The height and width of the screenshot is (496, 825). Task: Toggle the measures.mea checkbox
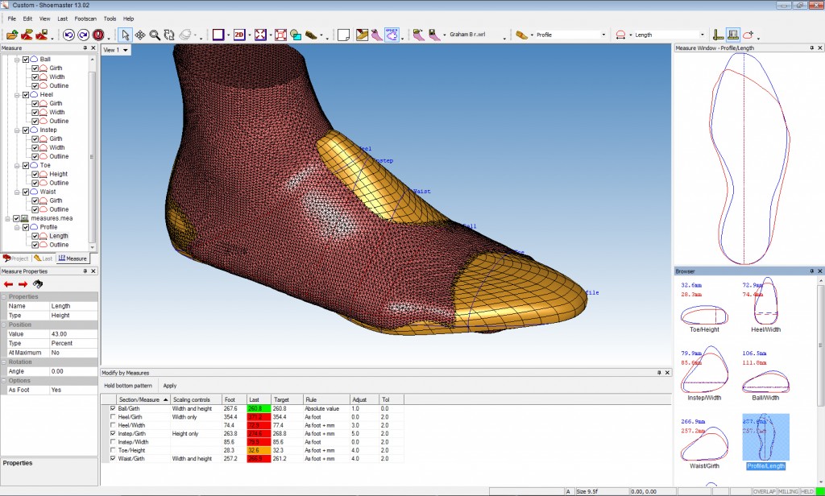[x=16, y=218]
